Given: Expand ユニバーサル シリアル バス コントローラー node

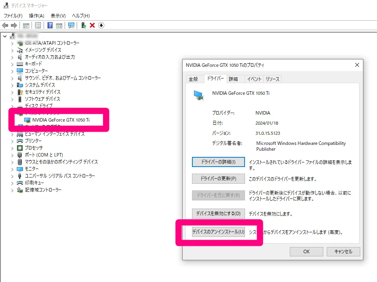Looking at the screenshot, I should [12, 176].
